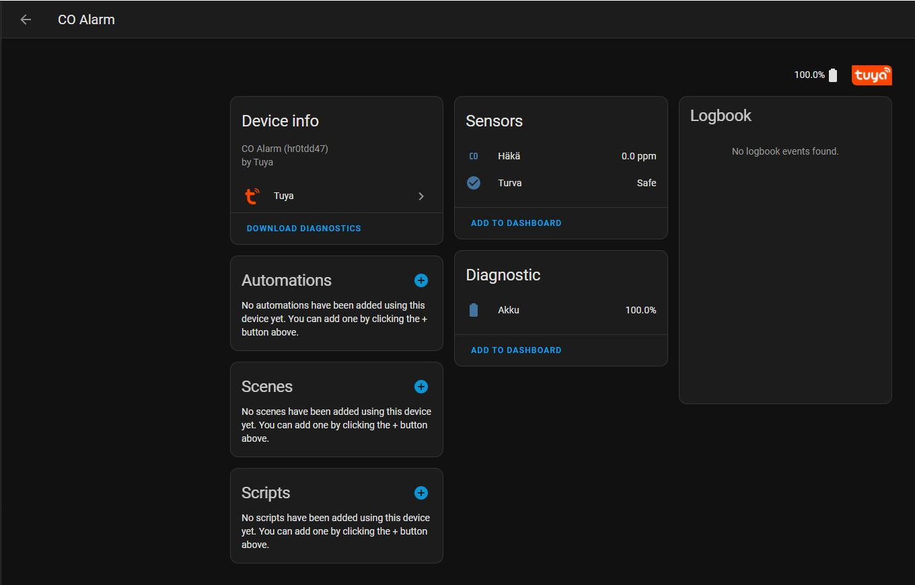Screen dimensions: 915x585
Task: Click Download Diagnostics
Action: (x=304, y=229)
